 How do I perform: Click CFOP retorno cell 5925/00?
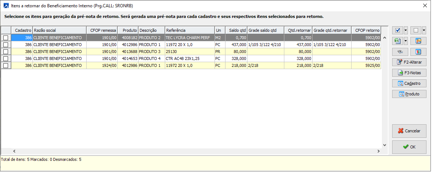(366, 65)
